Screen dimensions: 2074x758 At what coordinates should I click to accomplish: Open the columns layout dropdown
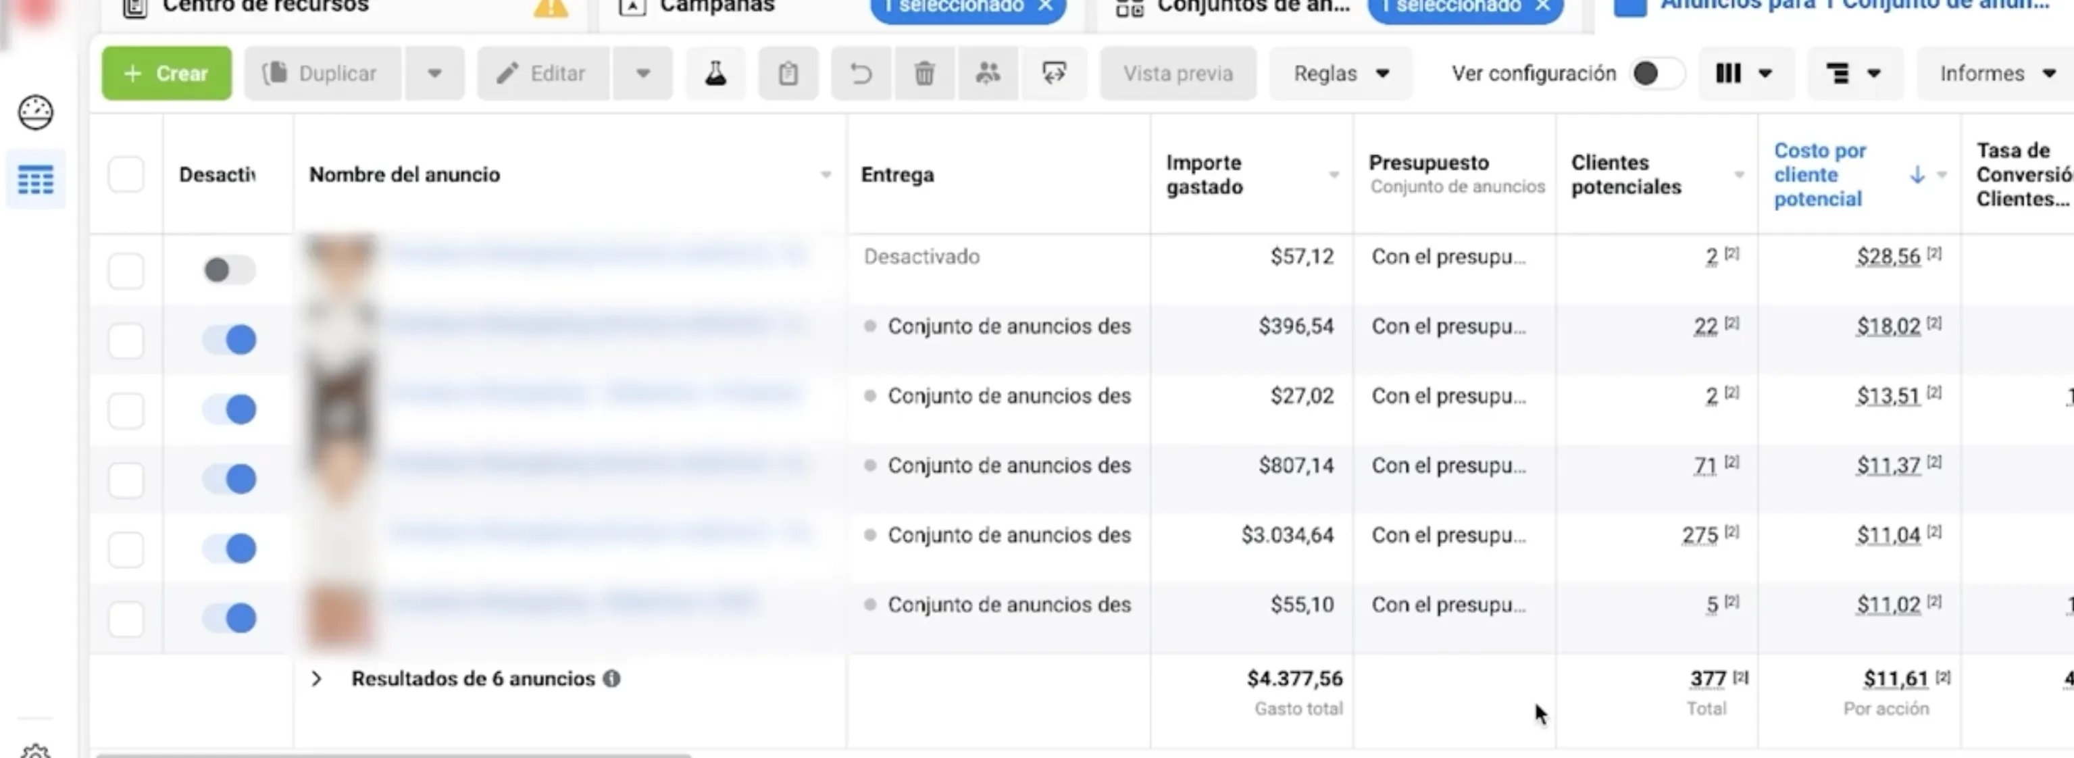point(1746,74)
